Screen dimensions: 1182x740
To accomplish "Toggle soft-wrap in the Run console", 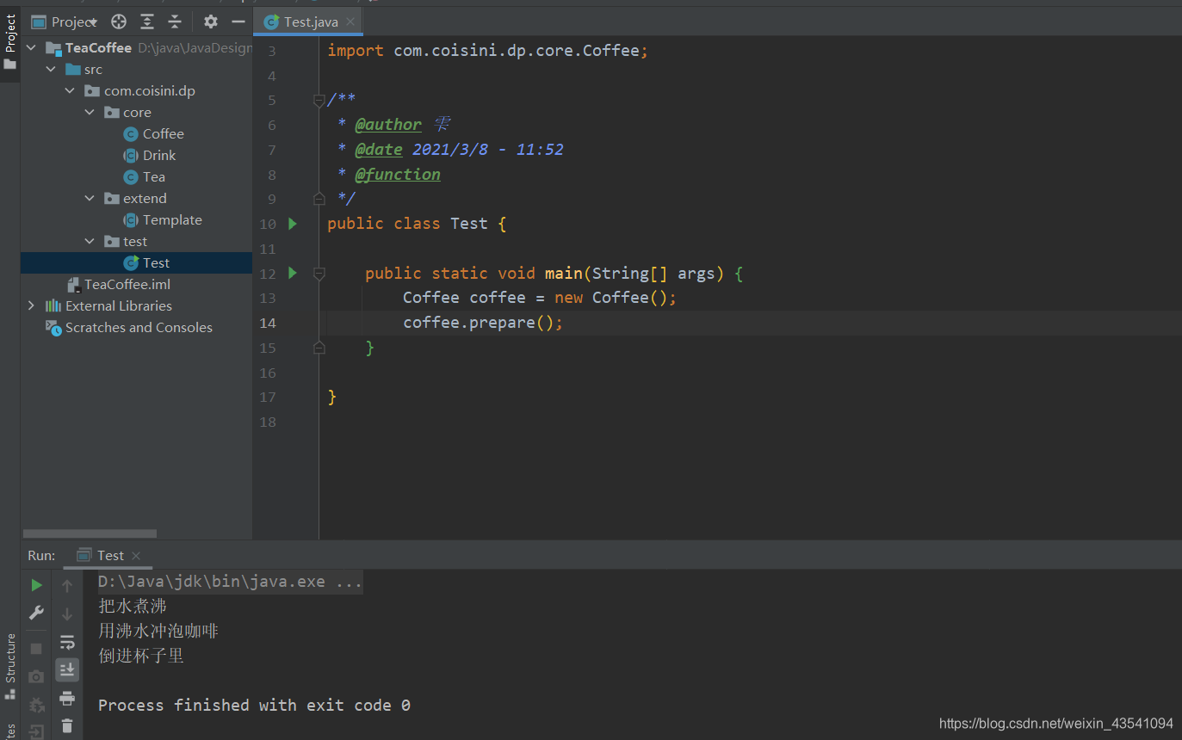I will click(x=67, y=642).
